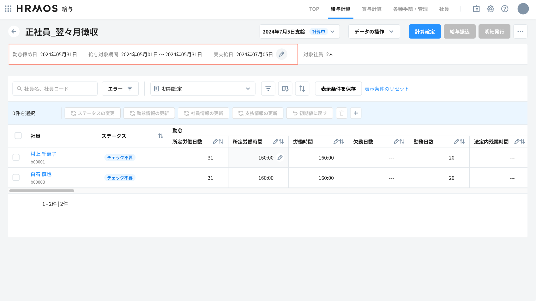Click the horizontal scrollbar under the table
Screen dimensions: 536x301
coord(42,191)
